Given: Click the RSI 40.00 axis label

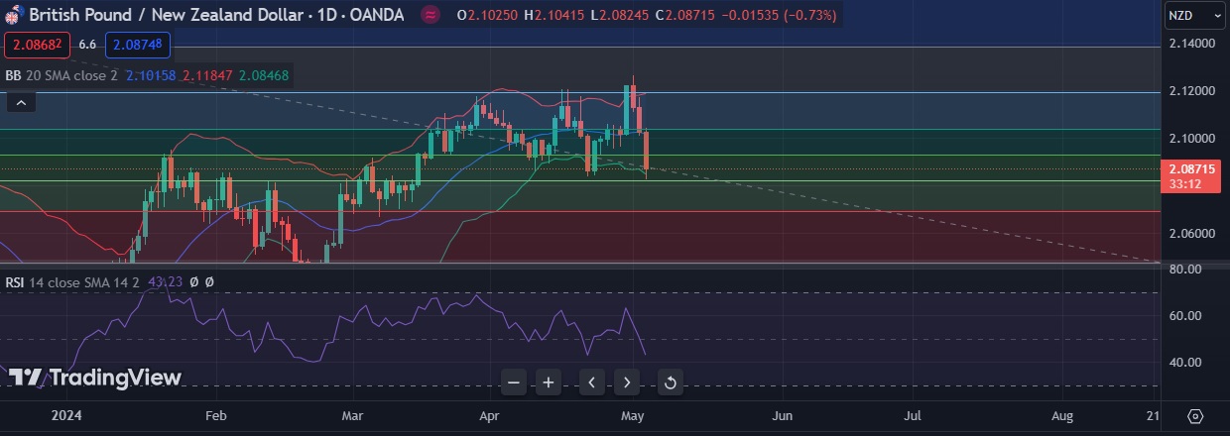Looking at the screenshot, I should click(1186, 363).
